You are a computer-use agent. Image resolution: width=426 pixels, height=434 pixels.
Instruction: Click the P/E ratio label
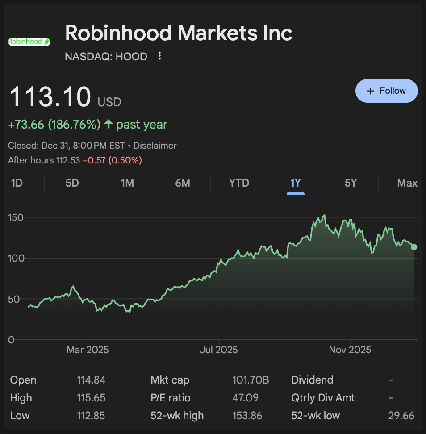click(x=171, y=398)
